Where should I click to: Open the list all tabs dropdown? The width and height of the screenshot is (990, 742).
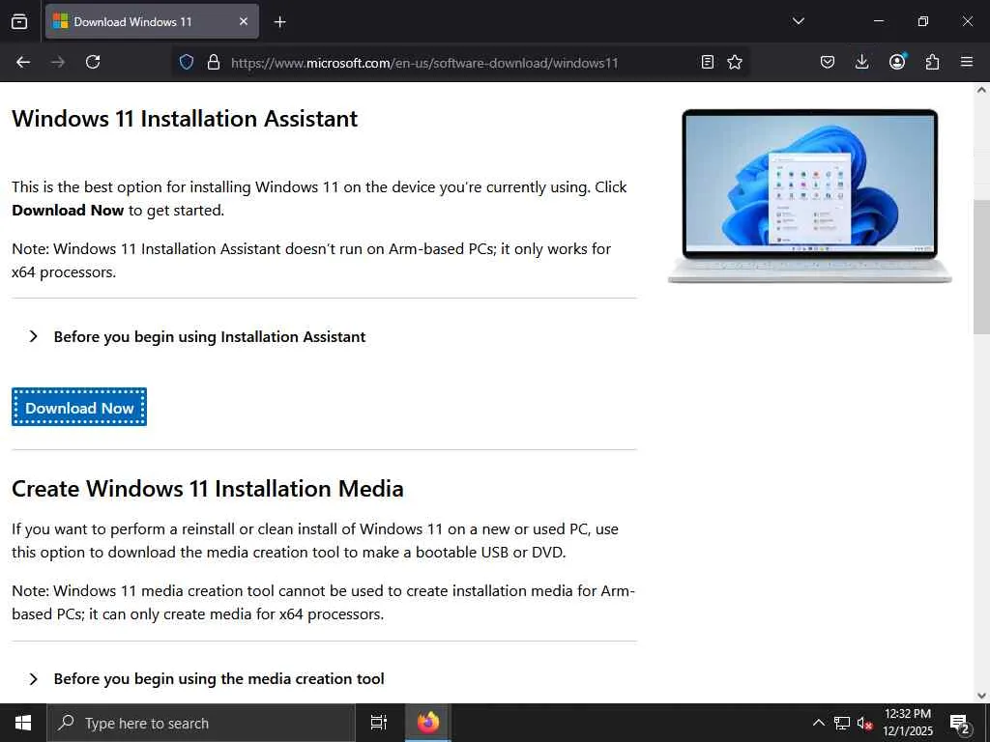click(x=798, y=21)
